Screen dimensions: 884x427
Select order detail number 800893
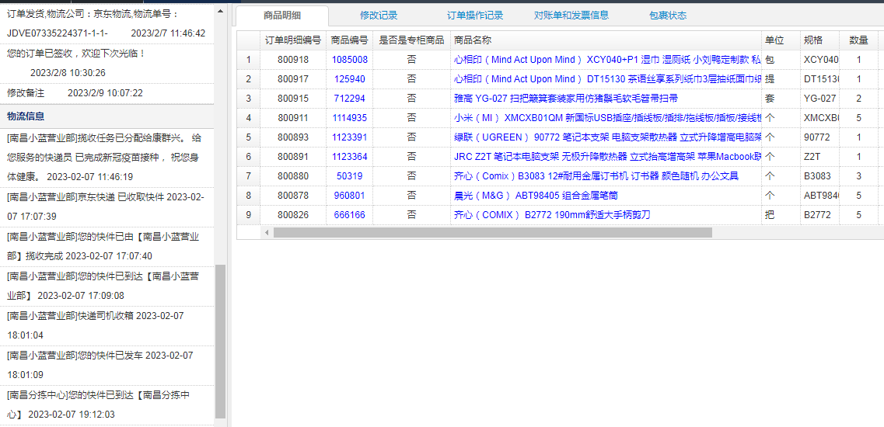tap(293, 137)
